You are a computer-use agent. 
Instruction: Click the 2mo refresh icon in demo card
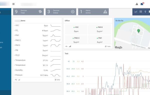point(55,80)
